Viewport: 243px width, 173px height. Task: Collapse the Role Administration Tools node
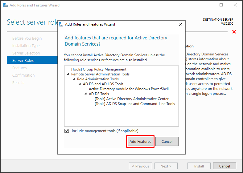74,79
